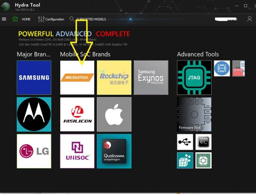Select the LG brand tile
This screenshot has height=194, width=256.
34,151
